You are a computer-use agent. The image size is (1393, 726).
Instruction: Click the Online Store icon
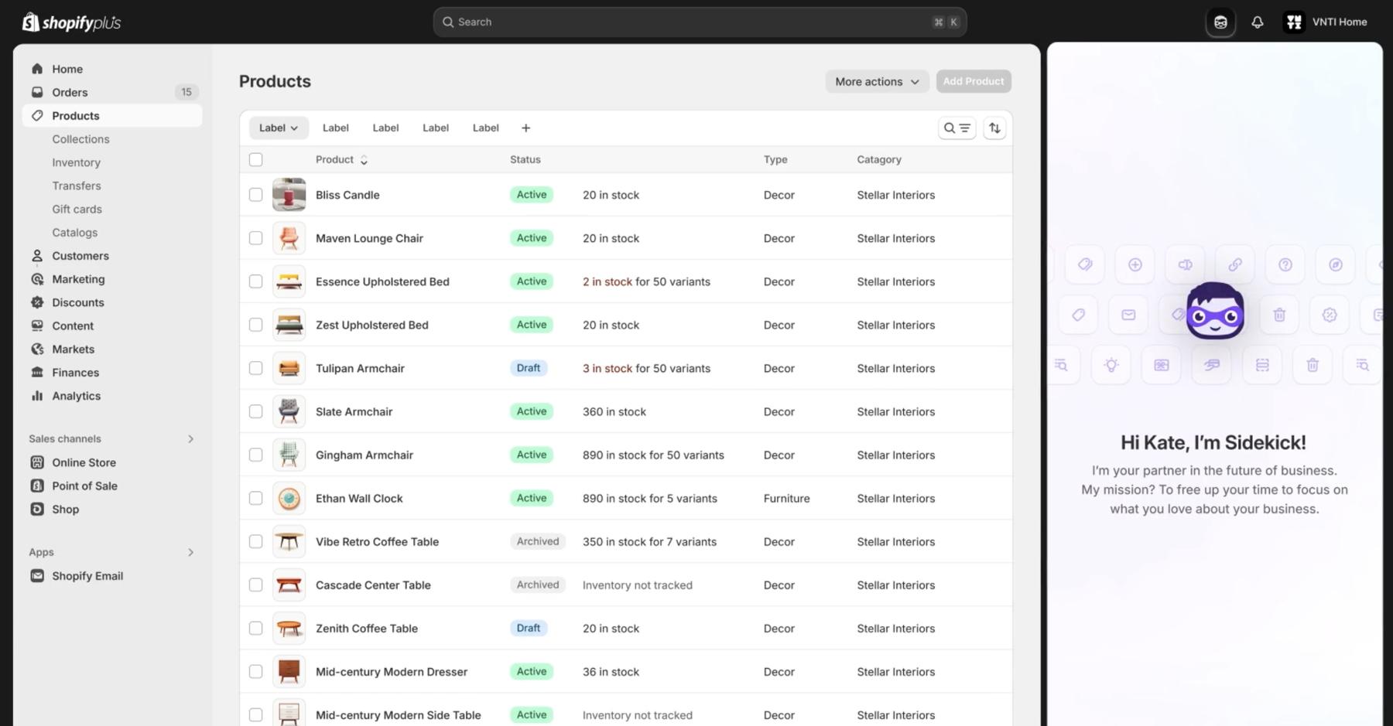[37, 462]
